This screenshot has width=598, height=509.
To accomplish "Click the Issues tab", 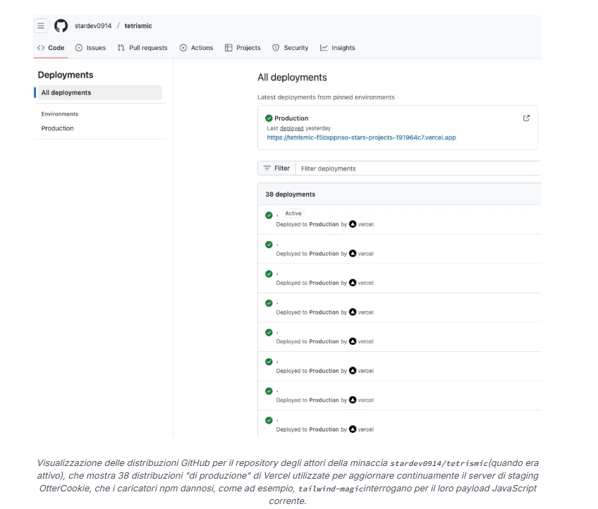I will (x=90, y=48).
